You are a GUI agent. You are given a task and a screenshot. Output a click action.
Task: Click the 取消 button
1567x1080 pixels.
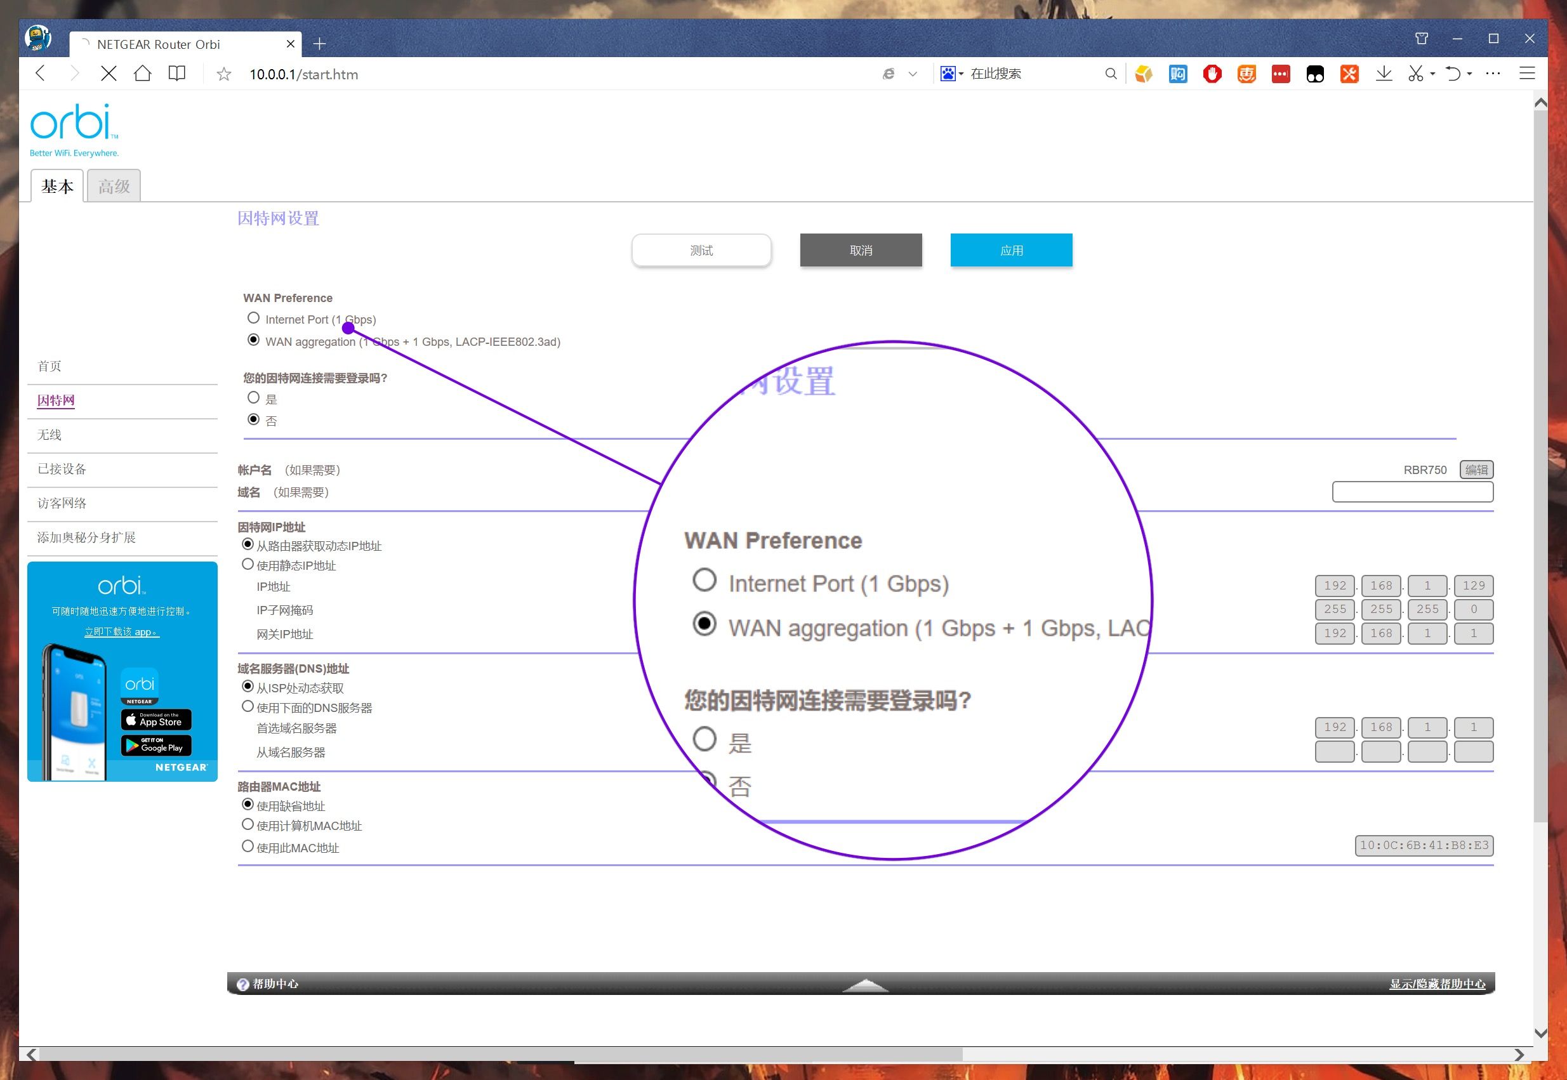pos(861,251)
